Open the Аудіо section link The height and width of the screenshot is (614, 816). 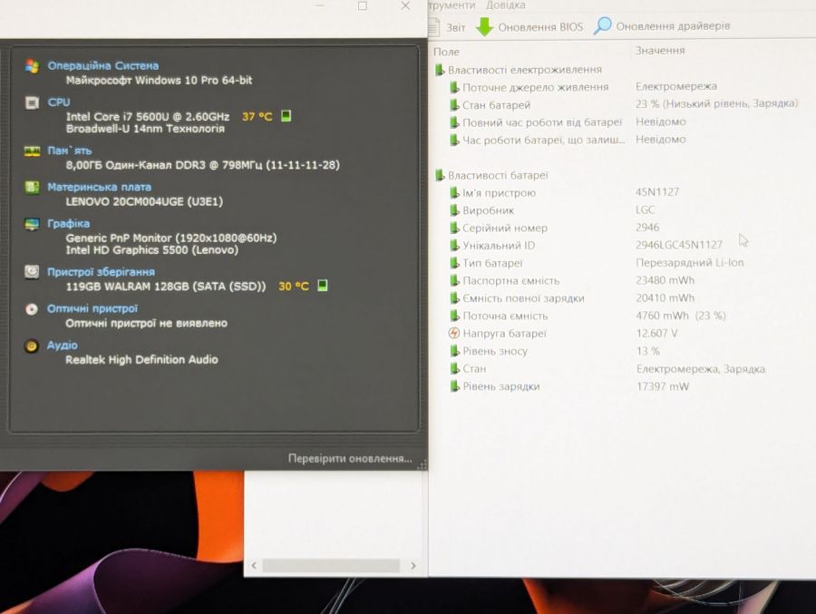[63, 345]
